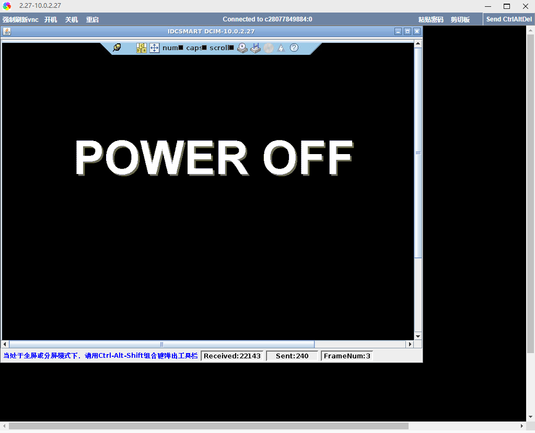Click the Ctrl-Alt-Del keys icon
535x433 pixels.
[142, 48]
